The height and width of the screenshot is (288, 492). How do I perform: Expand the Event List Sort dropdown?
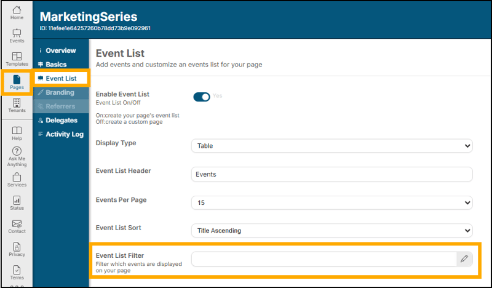click(x=331, y=230)
